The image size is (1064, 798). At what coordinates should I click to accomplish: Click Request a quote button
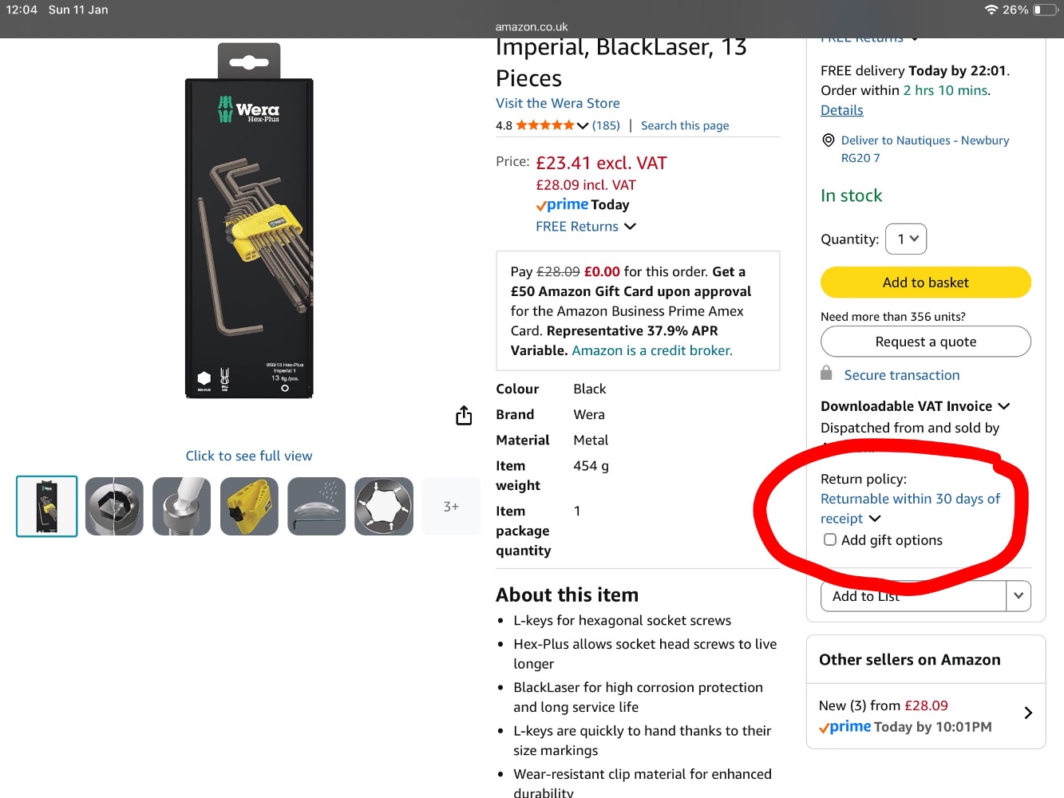925,342
